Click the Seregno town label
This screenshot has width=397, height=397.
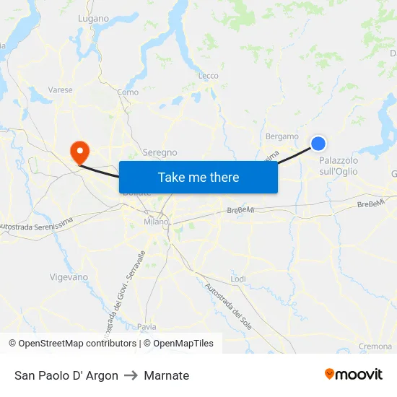160,153
